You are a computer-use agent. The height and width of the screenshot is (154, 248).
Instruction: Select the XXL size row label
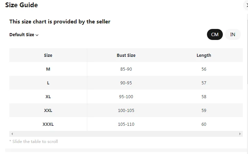pyautogui.click(x=48, y=111)
